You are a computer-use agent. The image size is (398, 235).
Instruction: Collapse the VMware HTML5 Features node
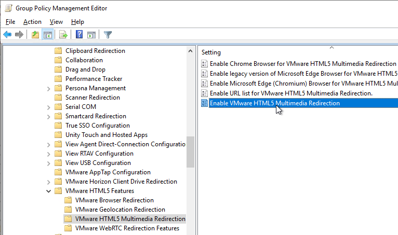coord(48,191)
